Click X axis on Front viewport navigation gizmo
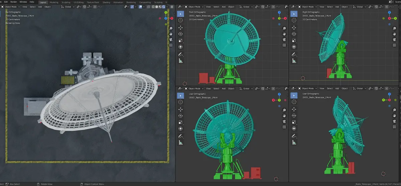The width and height of the screenshot is (401, 186). (x=285, y=18)
